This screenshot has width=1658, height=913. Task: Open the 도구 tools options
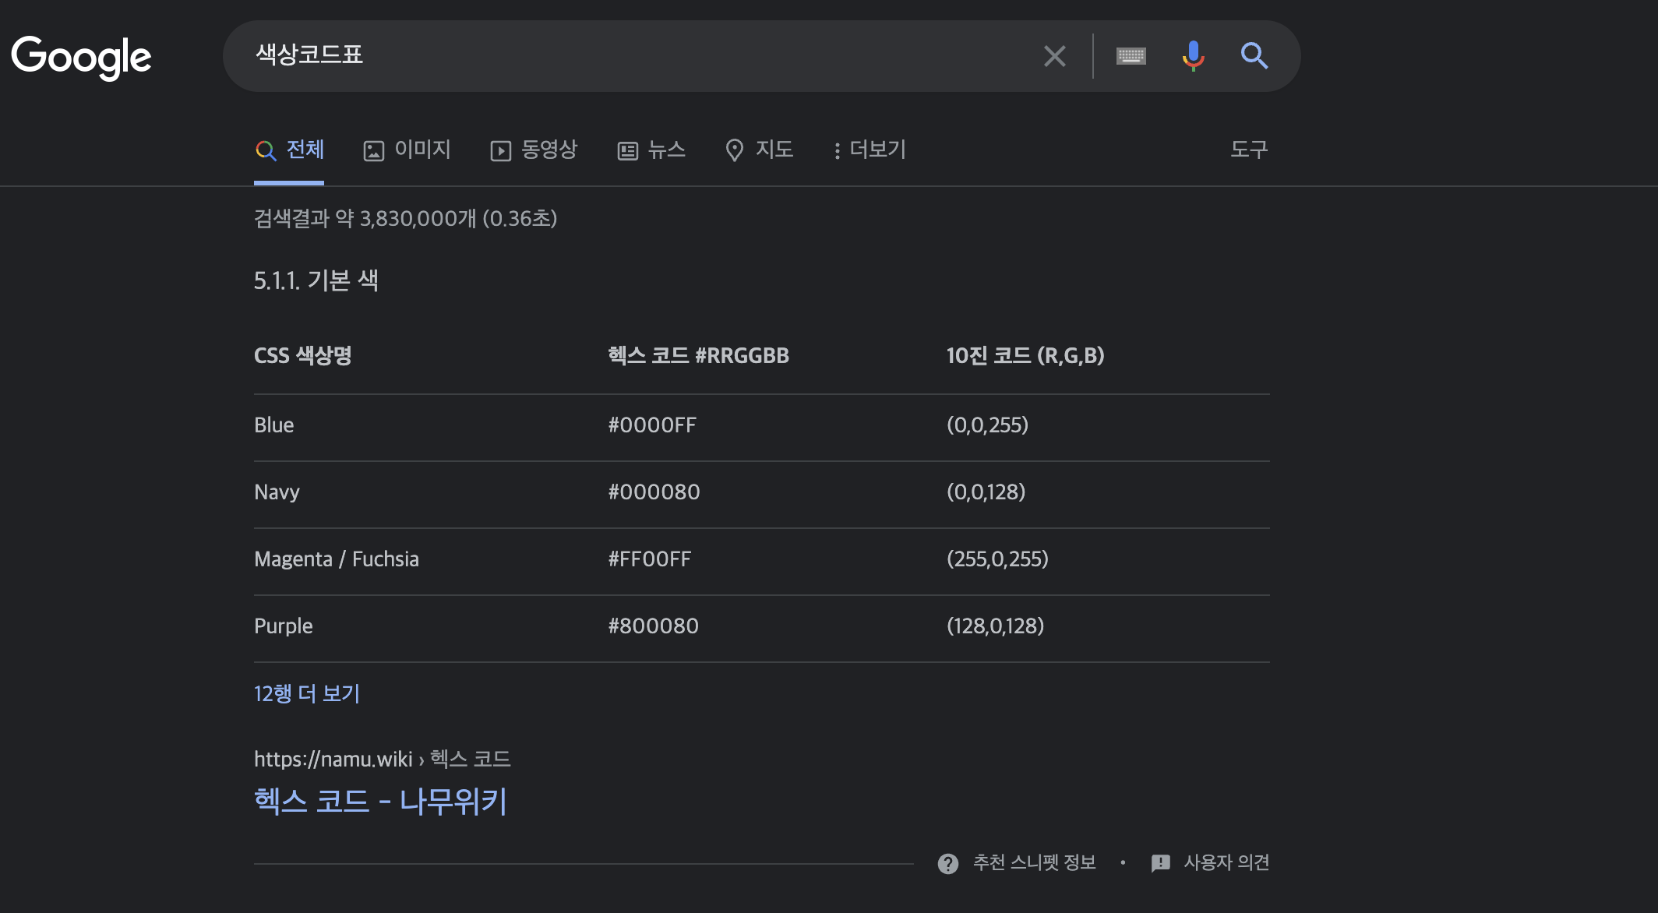1248,150
